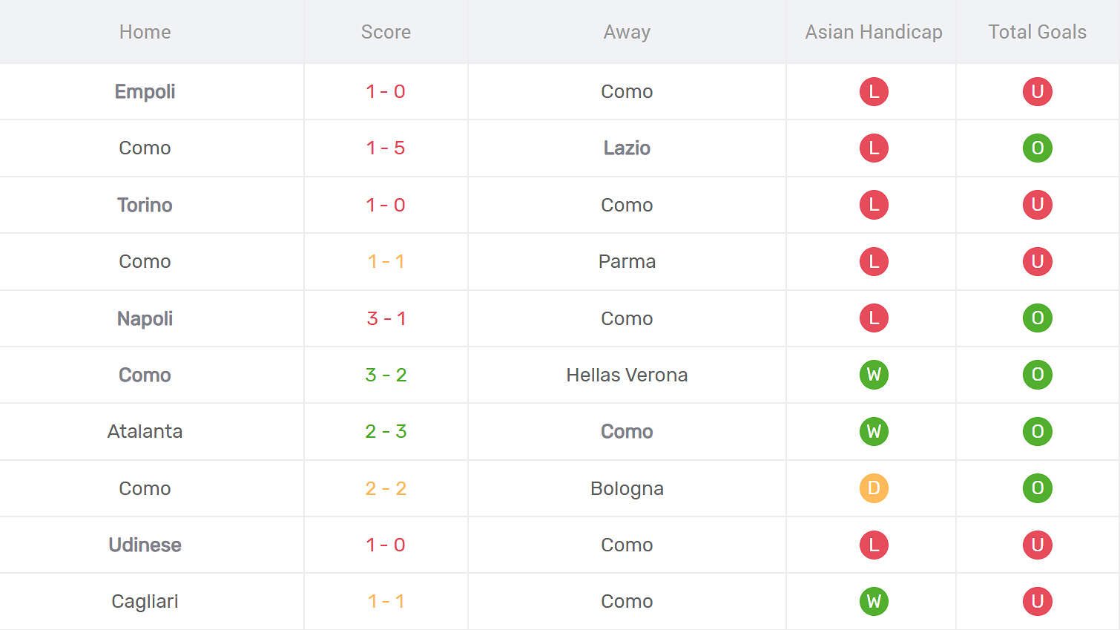This screenshot has width=1120, height=630.
Task: Select the Napoli team name
Action: 145,318
